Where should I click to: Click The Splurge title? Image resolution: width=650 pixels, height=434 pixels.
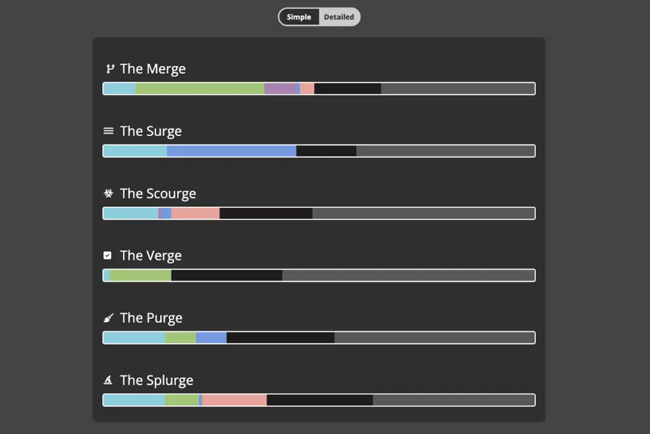click(157, 380)
